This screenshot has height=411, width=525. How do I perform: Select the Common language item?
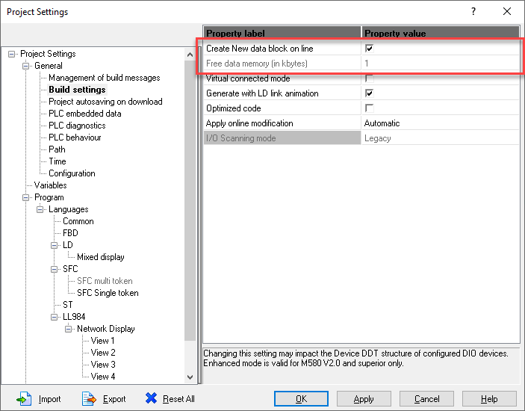coord(78,221)
